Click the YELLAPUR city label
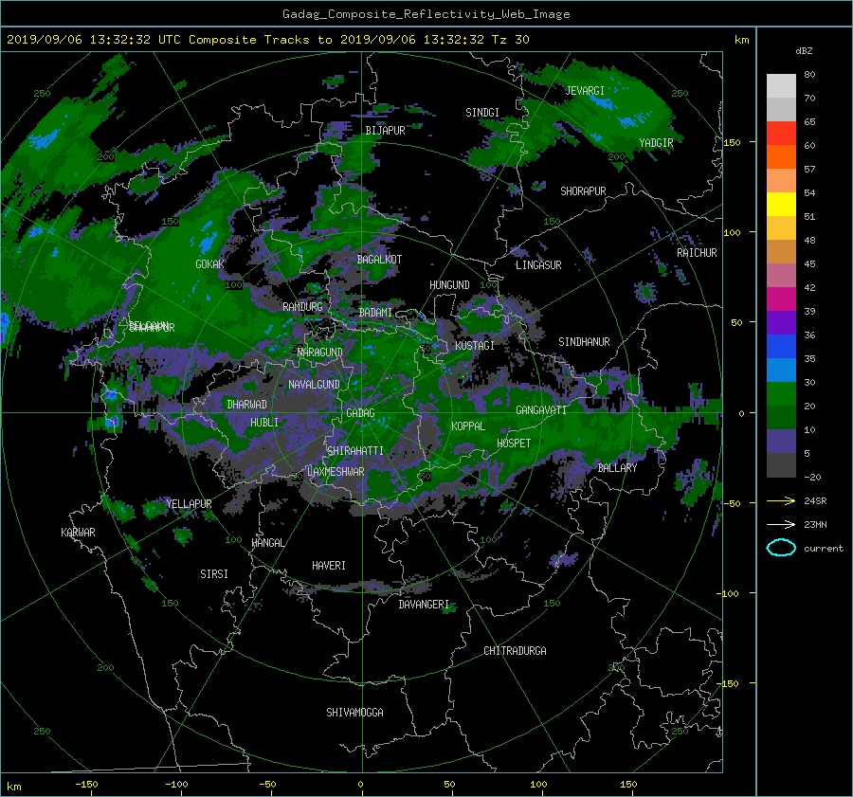853x797 pixels. click(x=189, y=504)
